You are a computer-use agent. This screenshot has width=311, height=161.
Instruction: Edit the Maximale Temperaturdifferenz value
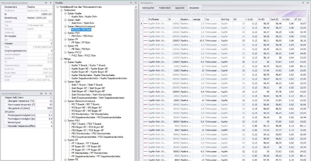[44, 126]
